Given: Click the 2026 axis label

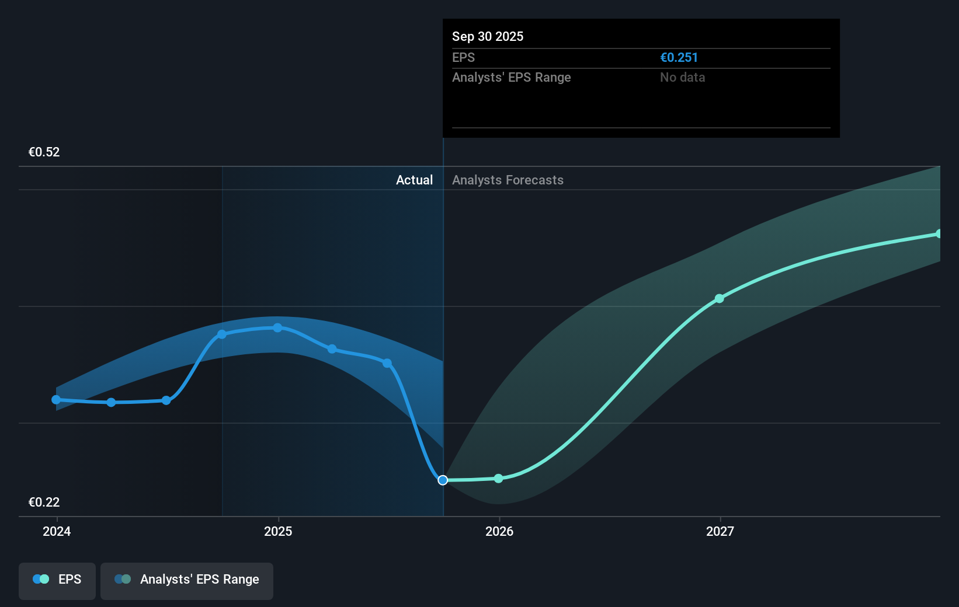Looking at the screenshot, I should 498,531.
